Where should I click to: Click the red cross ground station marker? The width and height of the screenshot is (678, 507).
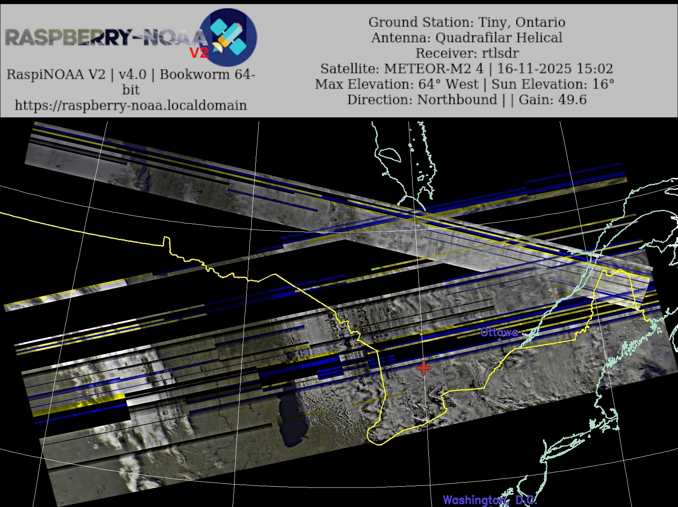(424, 368)
